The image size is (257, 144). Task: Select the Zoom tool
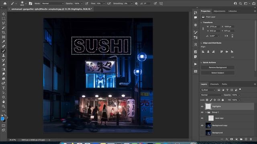pyautogui.click(x=4, y=106)
